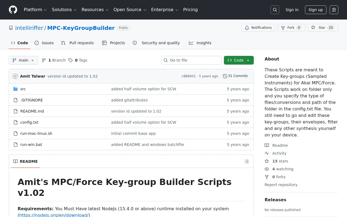This screenshot has width=347, height=217.
Task: Open the GitHub home logo
Action: coord(13,10)
